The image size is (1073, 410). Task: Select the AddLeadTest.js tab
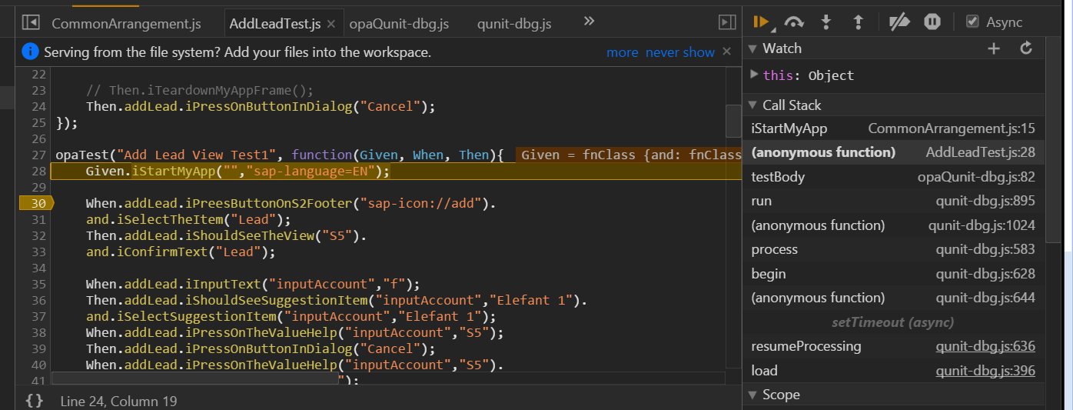click(x=275, y=24)
